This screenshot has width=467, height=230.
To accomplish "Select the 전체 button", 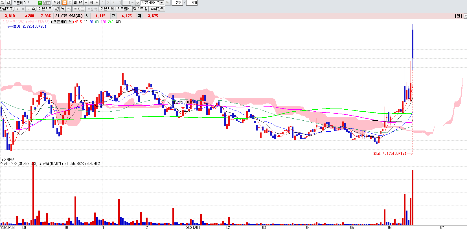I will click(56, 3).
